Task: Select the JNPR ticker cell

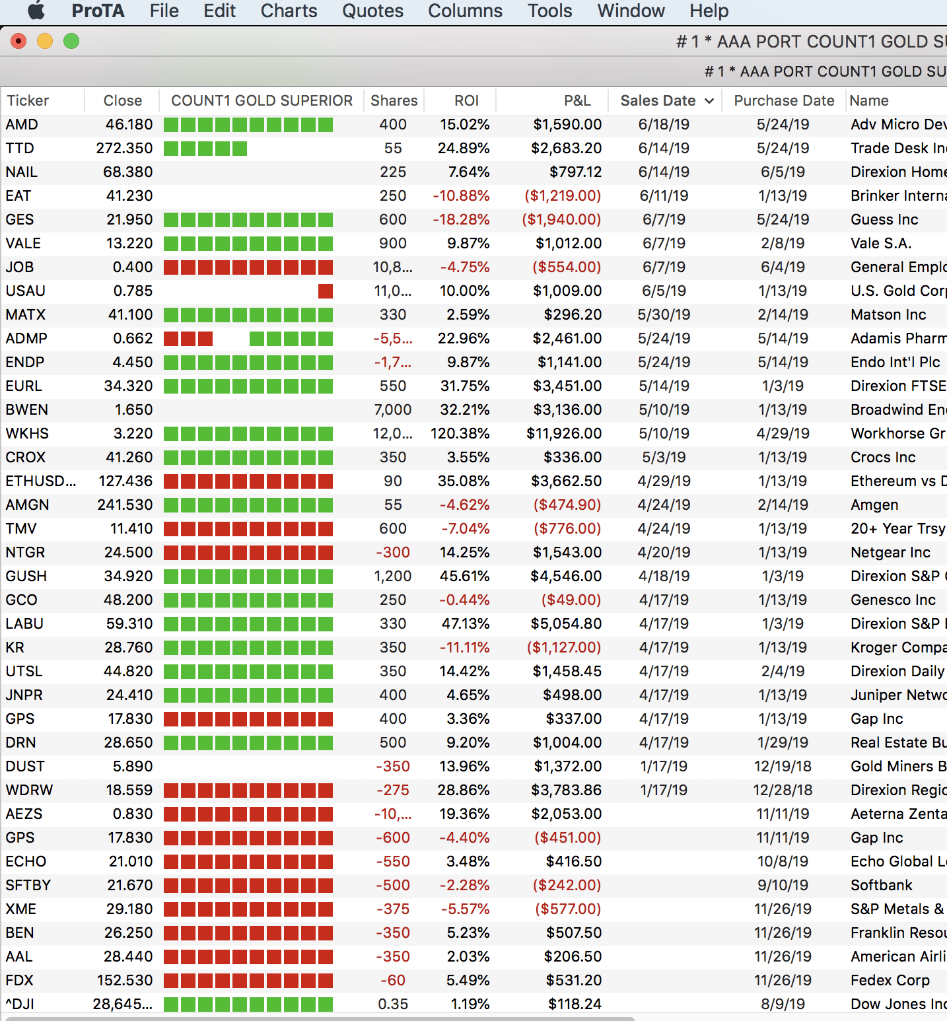Action: pos(24,695)
